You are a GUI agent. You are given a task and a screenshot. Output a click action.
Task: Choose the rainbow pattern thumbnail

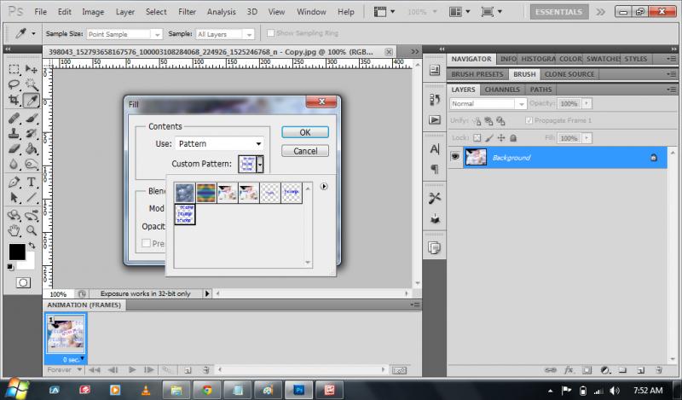pos(207,193)
